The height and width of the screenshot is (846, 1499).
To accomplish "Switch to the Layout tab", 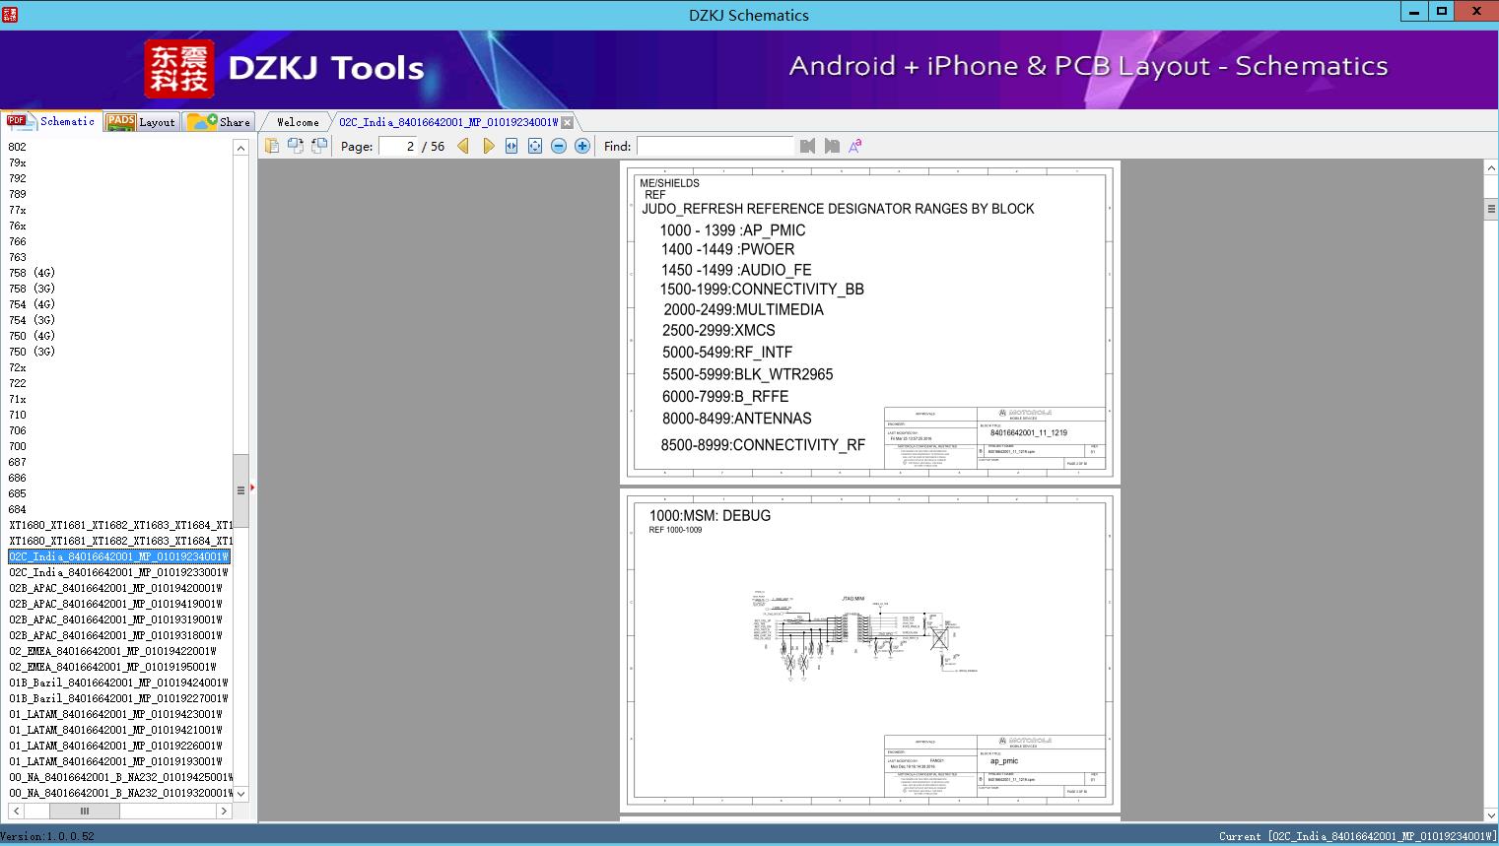I will [x=141, y=121].
